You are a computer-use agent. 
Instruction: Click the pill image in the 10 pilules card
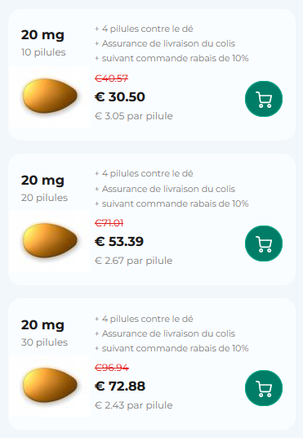coord(50,96)
